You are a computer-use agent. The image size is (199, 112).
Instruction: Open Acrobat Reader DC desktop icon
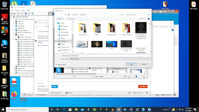(5, 19)
